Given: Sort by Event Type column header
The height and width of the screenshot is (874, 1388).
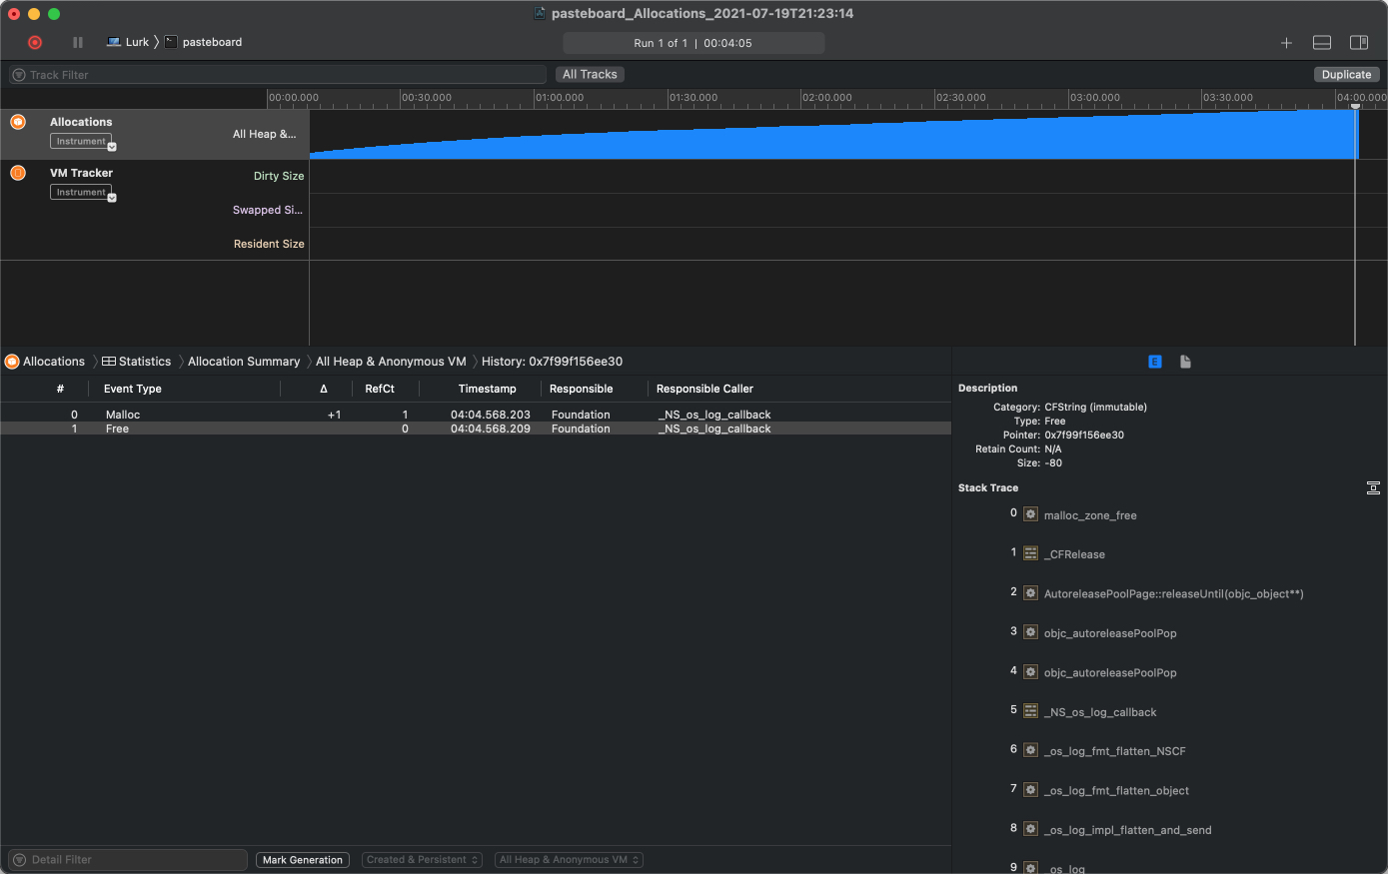Looking at the screenshot, I should [133, 389].
